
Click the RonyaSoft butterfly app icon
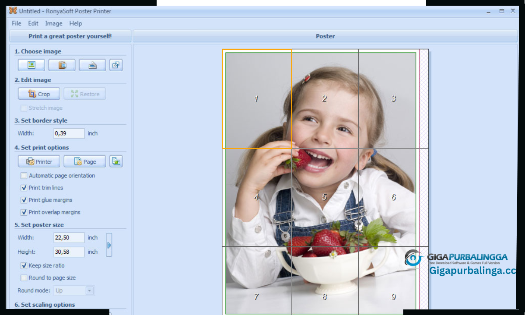[13, 10]
